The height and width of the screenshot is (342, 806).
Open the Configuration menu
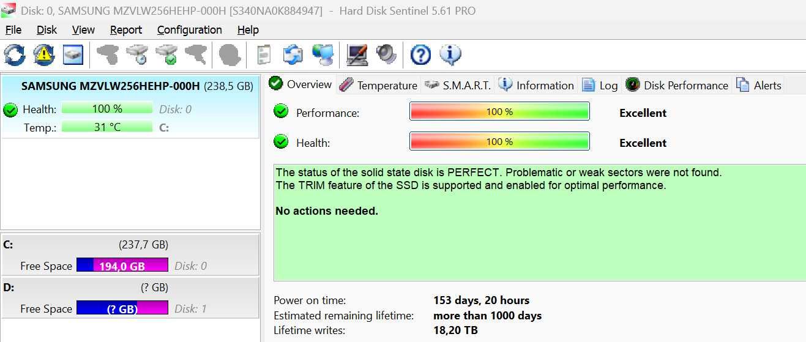[190, 30]
